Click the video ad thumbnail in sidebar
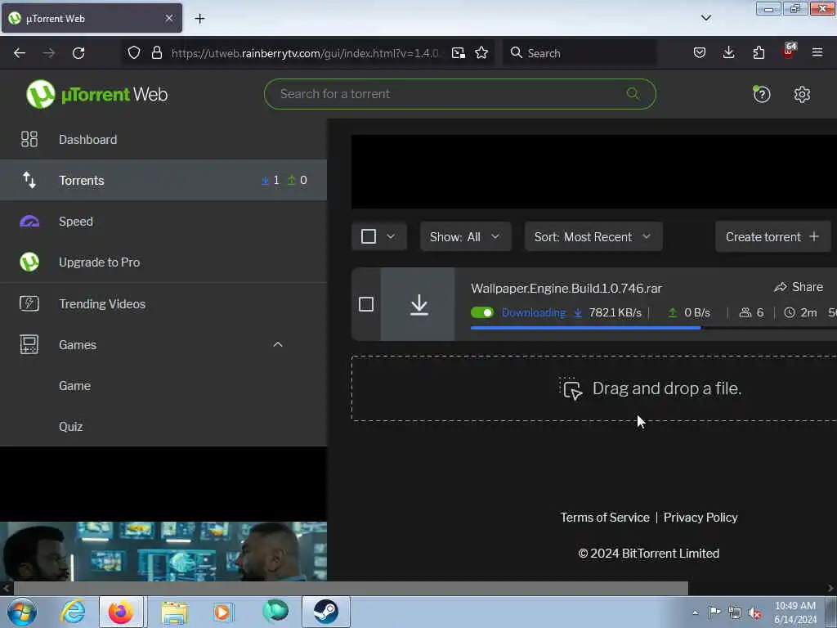The width and height of the screenshot is (837, 628). [x=163, y=551]
